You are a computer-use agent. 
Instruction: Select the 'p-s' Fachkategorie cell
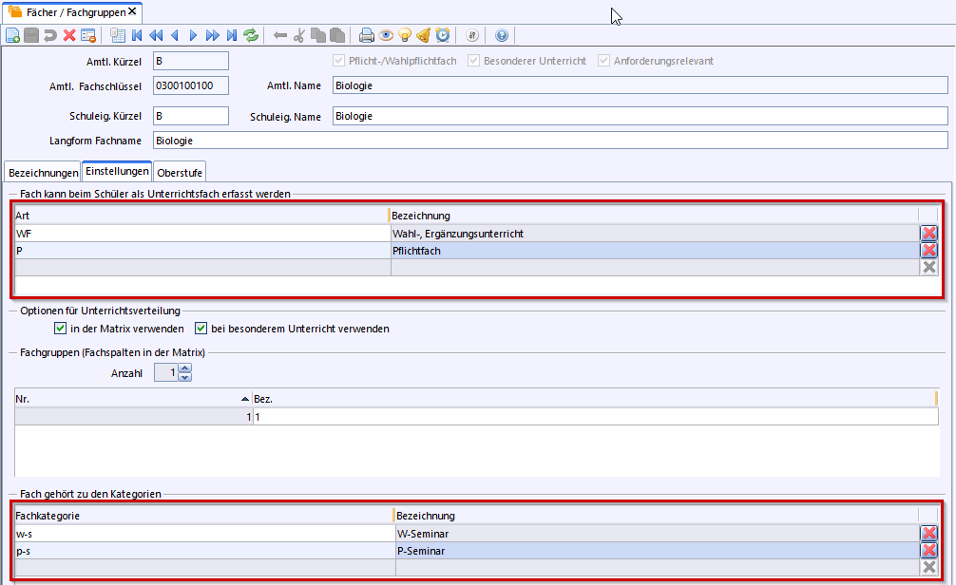[205, 551]
